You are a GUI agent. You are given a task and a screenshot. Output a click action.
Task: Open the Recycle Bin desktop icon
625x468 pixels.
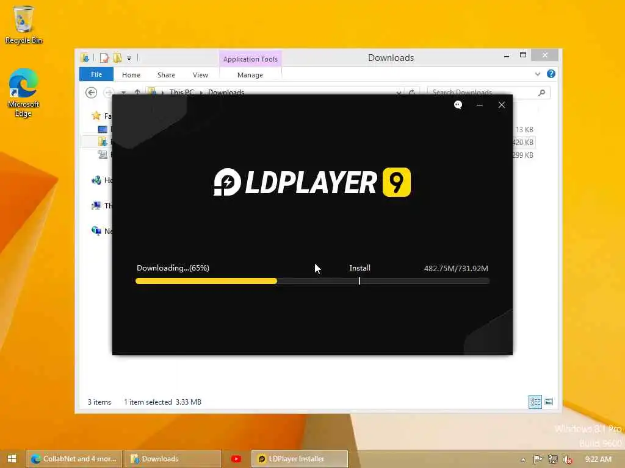click(24, 24)
